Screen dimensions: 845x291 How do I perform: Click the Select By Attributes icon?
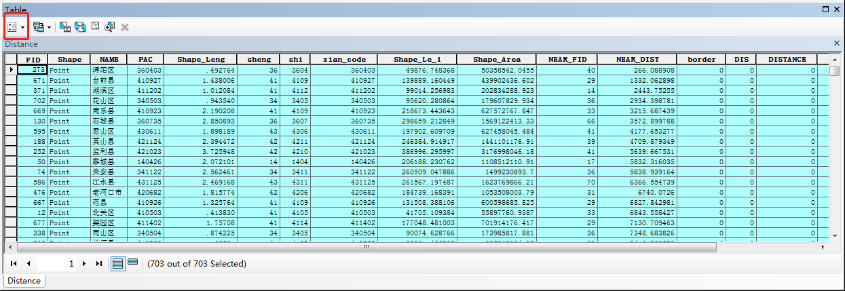pyautogui.click(x=65, y=26)
